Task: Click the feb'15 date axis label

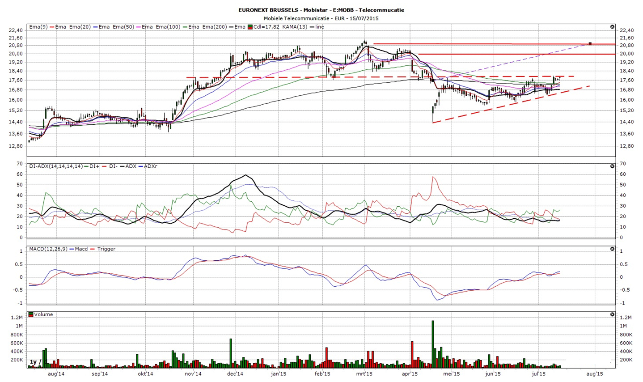Action: pos(322,374)
